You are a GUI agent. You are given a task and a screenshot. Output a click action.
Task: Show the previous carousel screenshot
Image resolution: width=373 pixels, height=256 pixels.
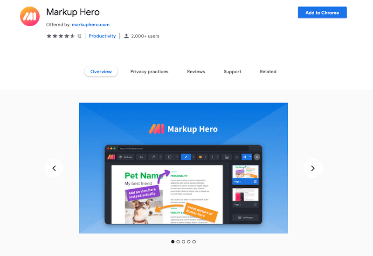click(54, 168)
